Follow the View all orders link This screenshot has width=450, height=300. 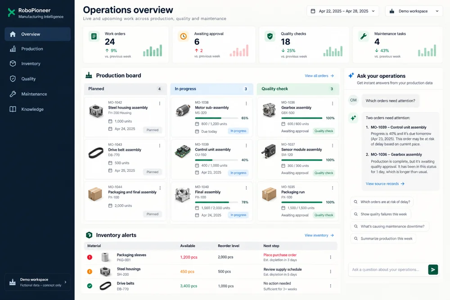point(319,76)
